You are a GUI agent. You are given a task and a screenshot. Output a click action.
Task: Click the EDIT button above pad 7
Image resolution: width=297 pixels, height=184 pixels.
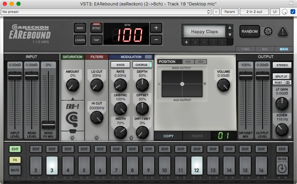pyautogui.click(x=116, y=149)
